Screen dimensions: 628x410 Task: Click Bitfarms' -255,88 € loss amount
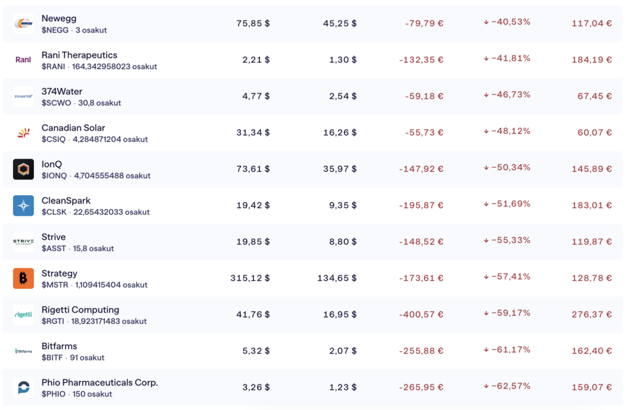[421, 351]
